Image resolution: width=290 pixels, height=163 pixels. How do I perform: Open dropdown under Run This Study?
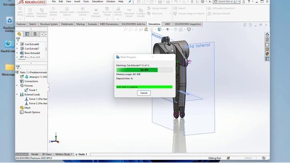pos(107,19)
